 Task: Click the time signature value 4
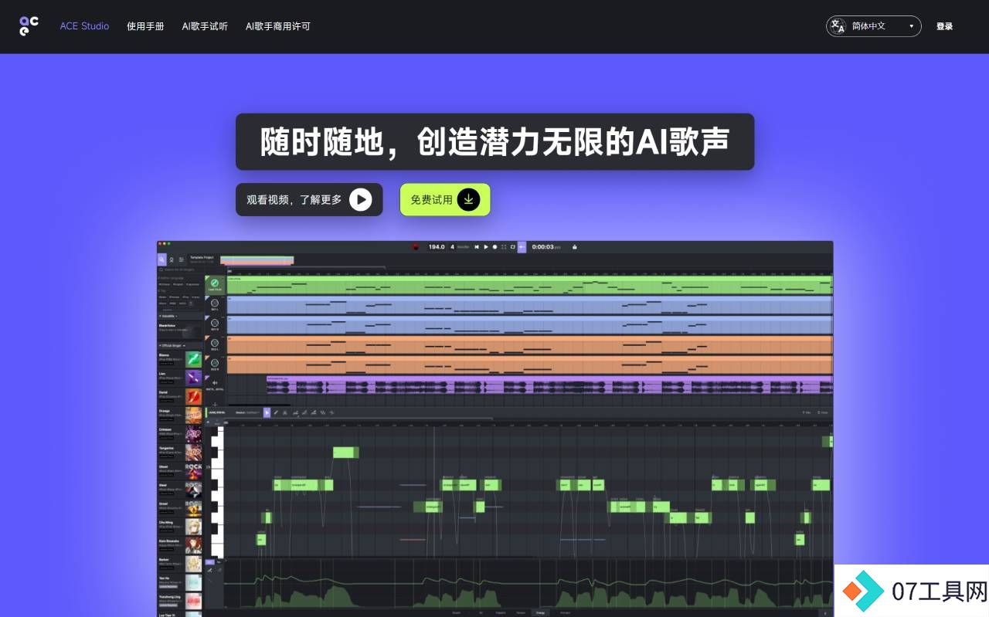452,246
